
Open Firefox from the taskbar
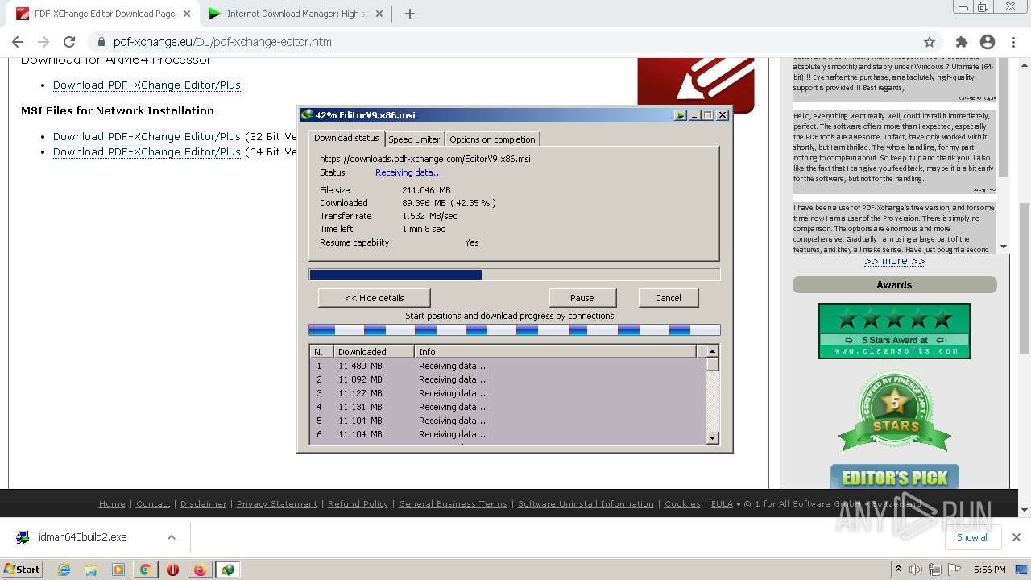click(200, 570)
